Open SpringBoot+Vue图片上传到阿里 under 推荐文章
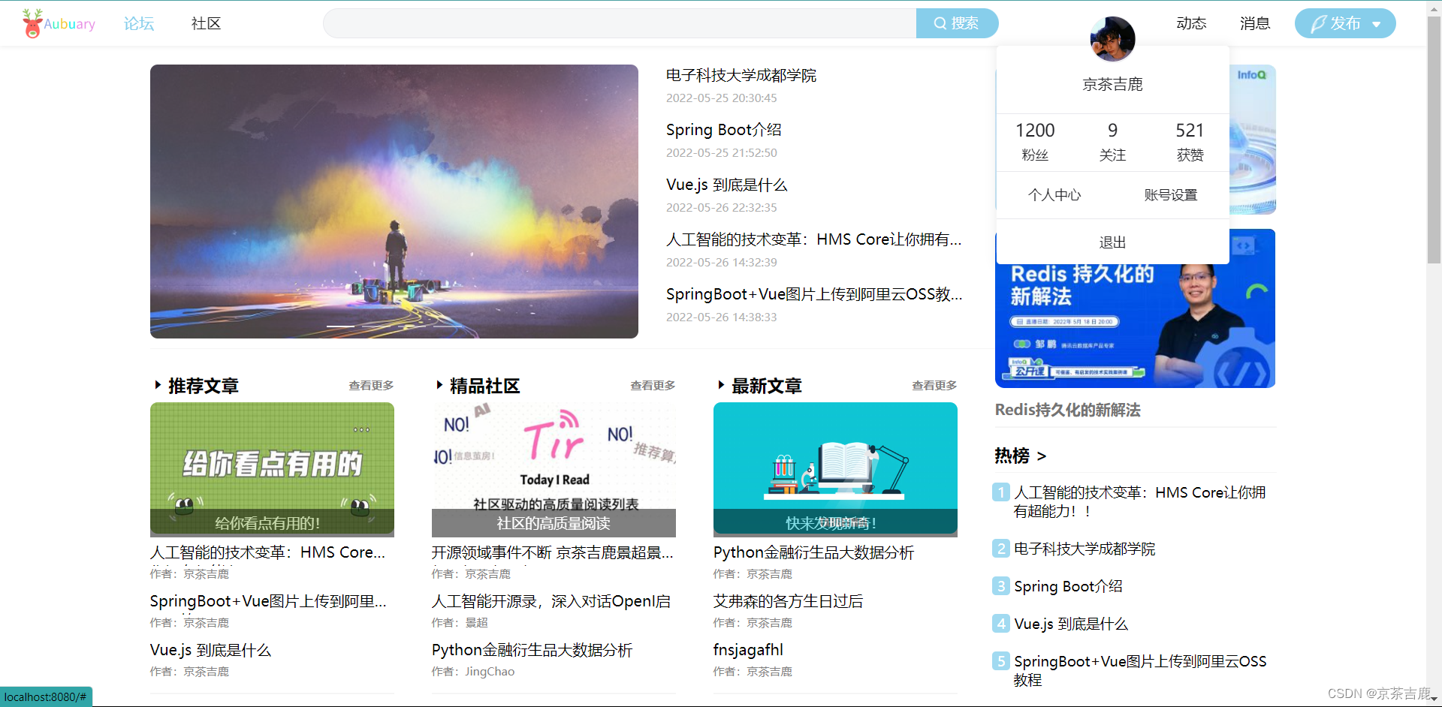The width and height of the screenshot is (1442, 707). coord(268,601)
